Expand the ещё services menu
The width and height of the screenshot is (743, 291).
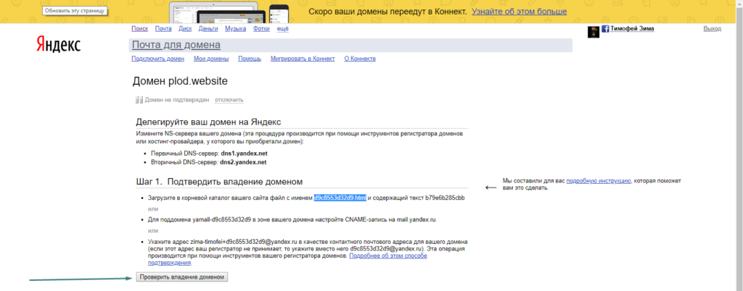click(282, 29)
